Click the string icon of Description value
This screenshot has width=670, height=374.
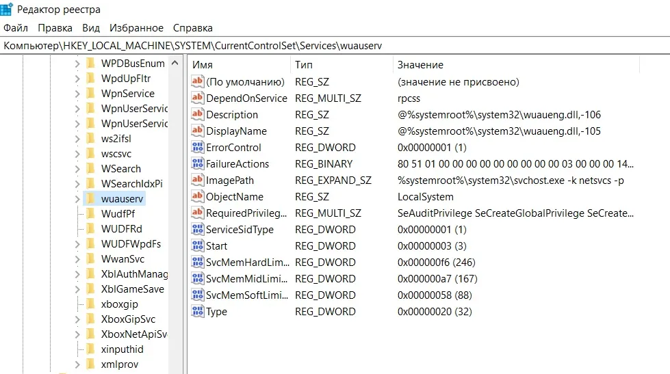(197, 114)
